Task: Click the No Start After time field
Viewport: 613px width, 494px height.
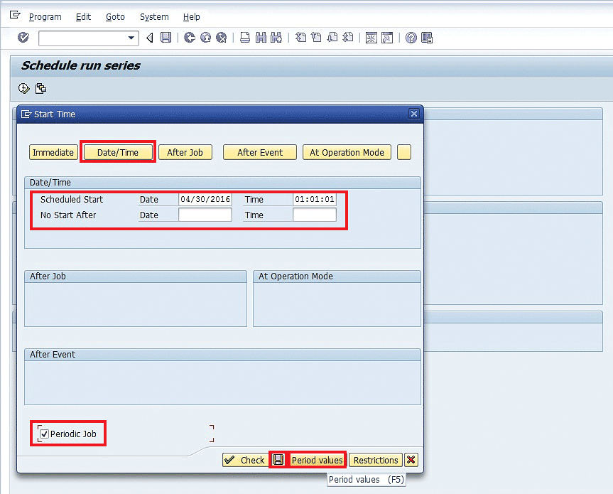Action: tap(314, 215)
